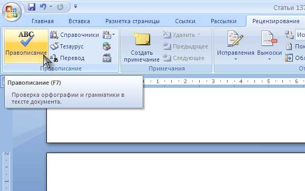This screenshot has width=305, height=191.
Task: Click Создать примечание new comment button
Action: coord(142,47)
